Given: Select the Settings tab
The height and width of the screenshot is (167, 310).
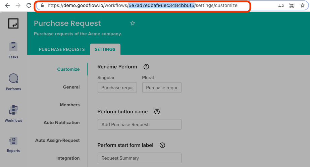Looking at the screenshot, I should coord(105,49).
